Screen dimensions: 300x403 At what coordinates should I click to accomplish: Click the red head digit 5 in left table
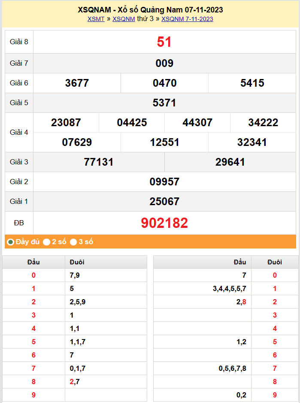33,342
